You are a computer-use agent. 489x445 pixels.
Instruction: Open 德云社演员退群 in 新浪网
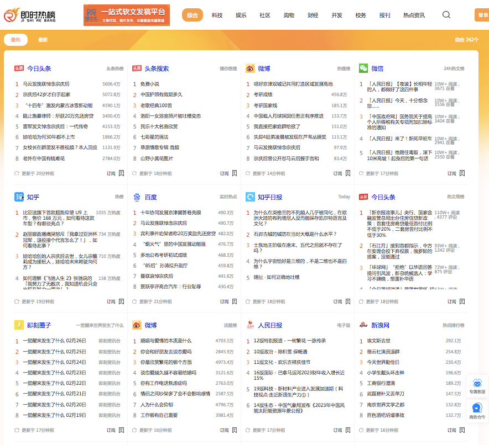click(383, 352)
